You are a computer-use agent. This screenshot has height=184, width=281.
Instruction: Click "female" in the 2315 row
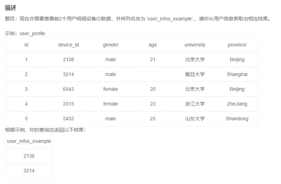pos(111,104)
